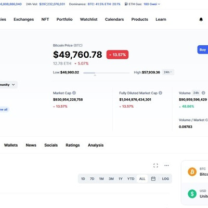Expand the Community dropdown
The image size is (208, 208).
point(8,85)
